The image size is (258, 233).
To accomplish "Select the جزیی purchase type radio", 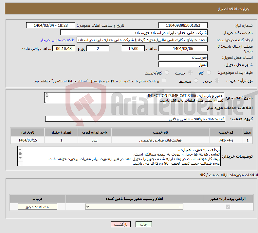I will click(217, 81).
